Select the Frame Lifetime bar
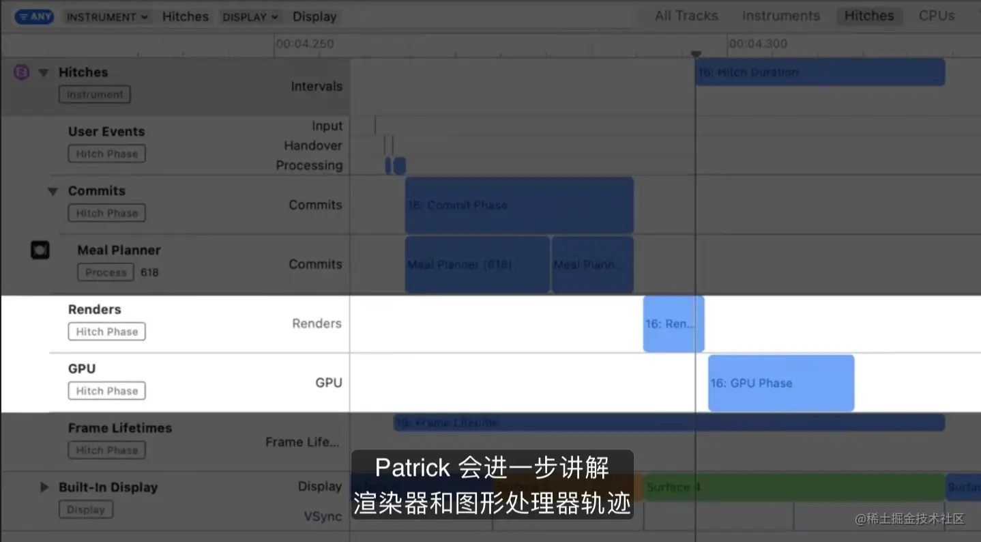 click(669, 423)
